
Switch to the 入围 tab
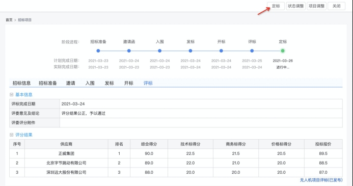tap(90, 83)
